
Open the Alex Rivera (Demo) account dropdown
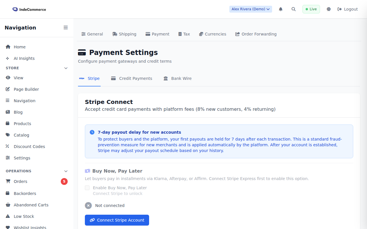(x=251, y=9)
